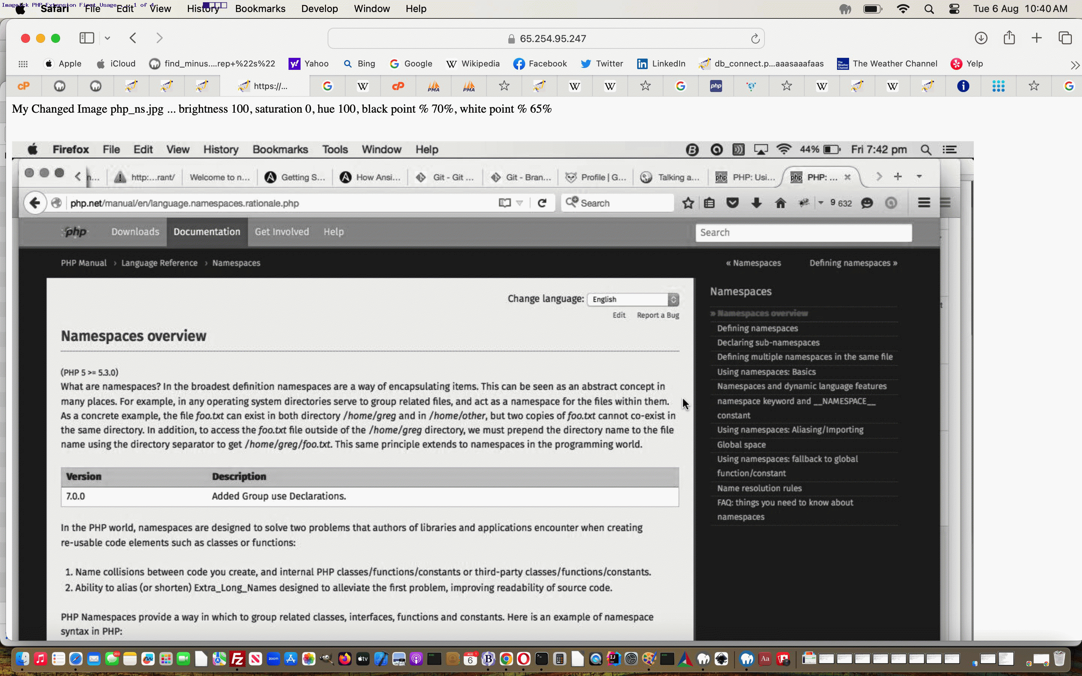This screenshot has width=1082, height=676.
Task: Open Mail from the Dock
Action: point(94,659)
